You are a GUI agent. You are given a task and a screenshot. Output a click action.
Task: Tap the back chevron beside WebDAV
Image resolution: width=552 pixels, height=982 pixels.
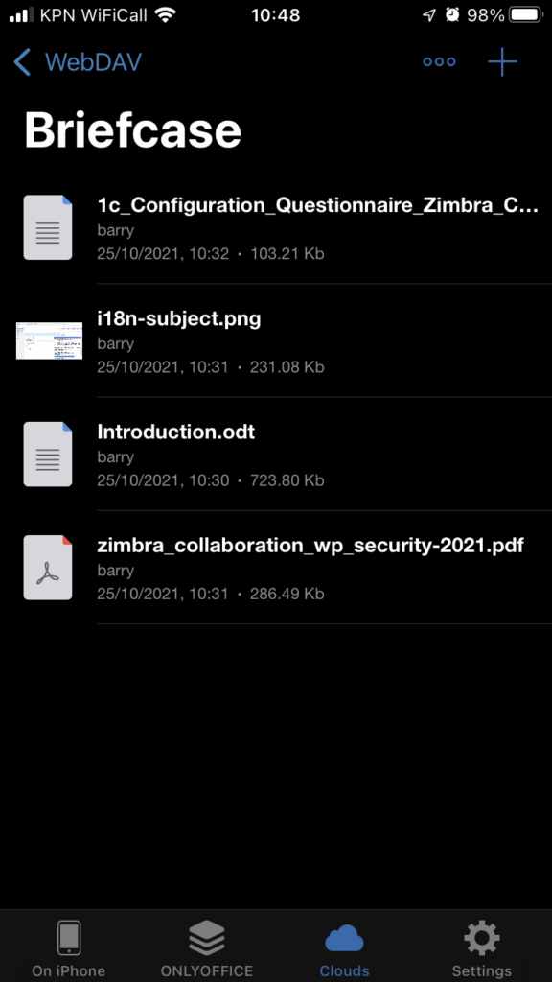coord(21,61)
